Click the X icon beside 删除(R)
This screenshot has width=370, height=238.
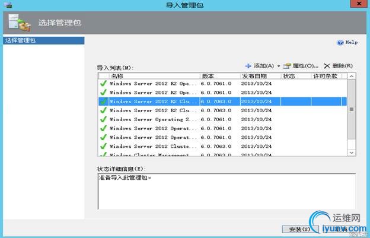pyautogui.click(x=327, y=66)
